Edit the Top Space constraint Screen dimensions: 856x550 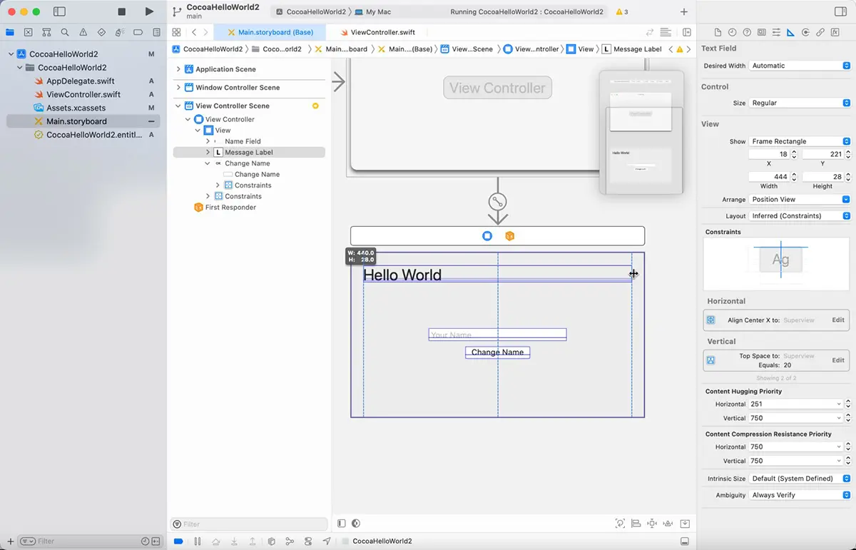tap(838, 360)
